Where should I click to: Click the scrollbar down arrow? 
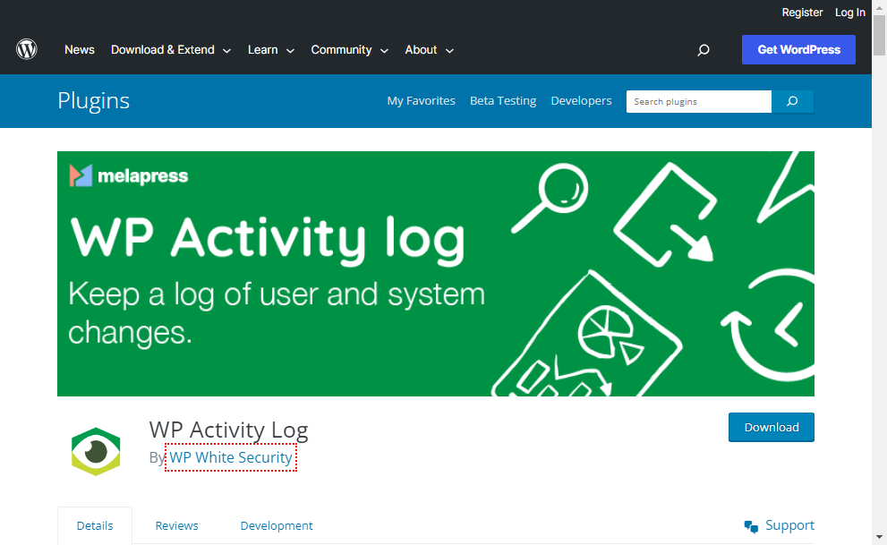879,537
